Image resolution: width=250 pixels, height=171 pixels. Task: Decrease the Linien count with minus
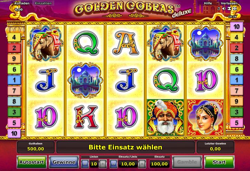85,164
